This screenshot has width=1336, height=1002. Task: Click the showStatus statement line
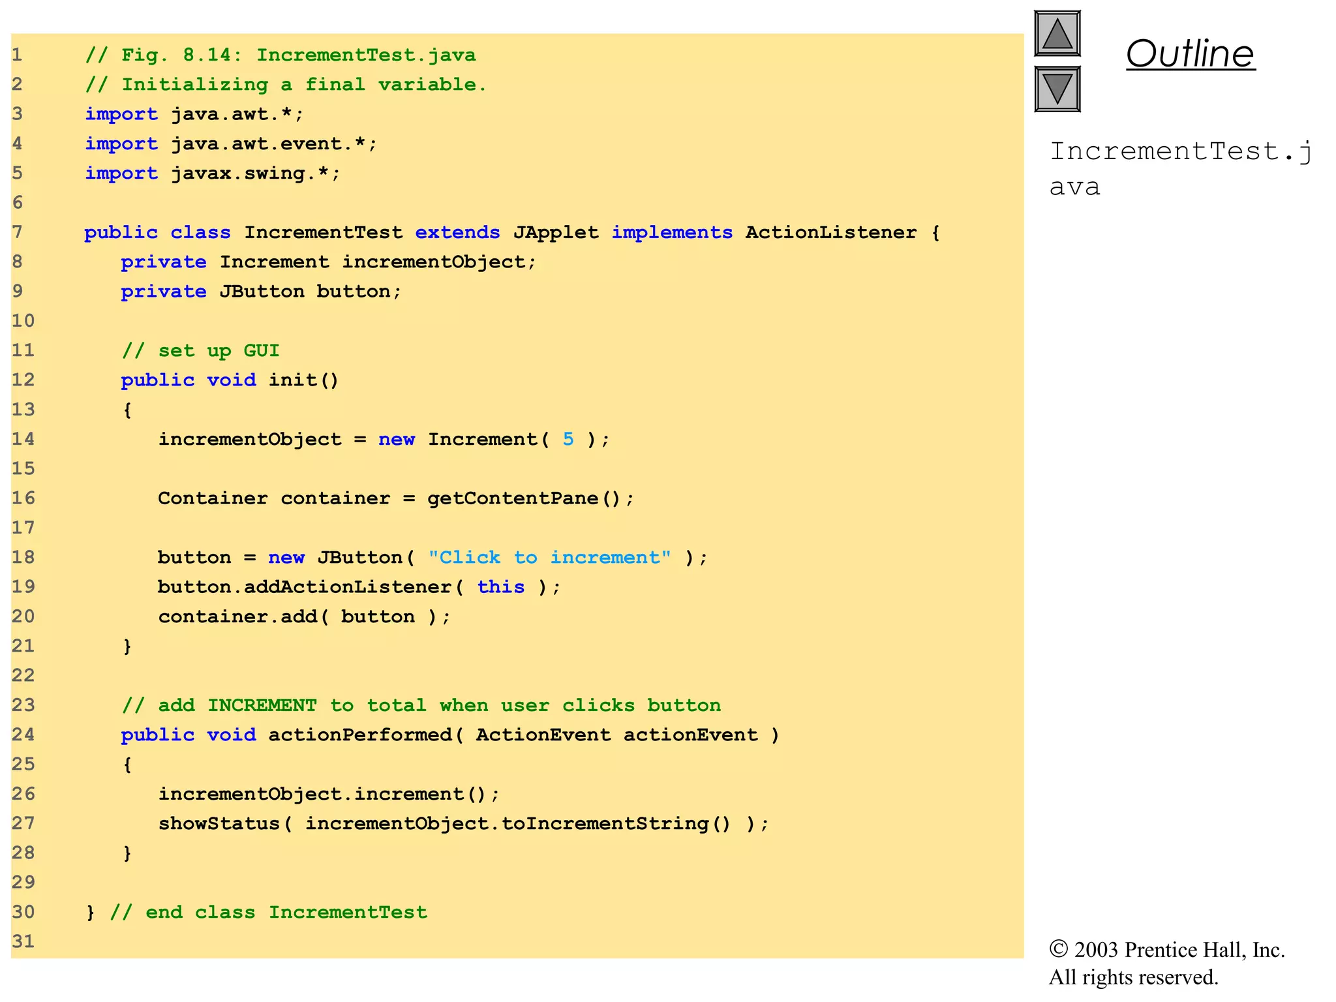pos(464,823)
